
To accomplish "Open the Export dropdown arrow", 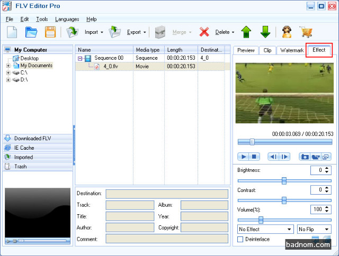I will [145, 32].
